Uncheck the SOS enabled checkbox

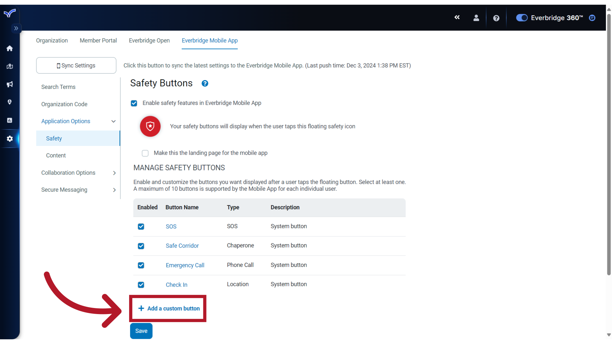pyautogui.click(x=141, y=226)
